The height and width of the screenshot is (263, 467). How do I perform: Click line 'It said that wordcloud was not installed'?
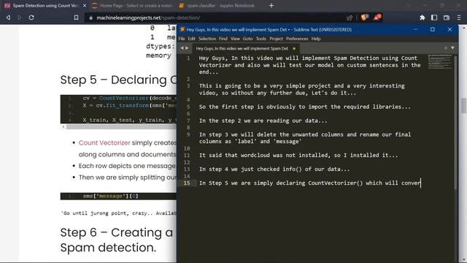click(298, 156)
